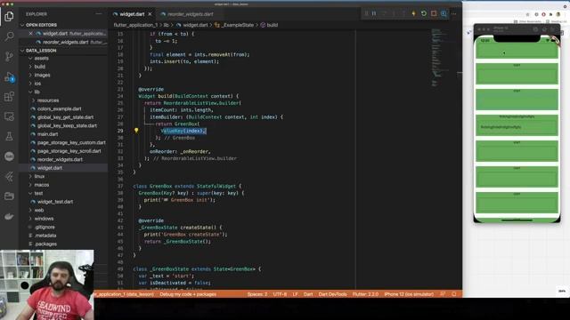Expand the windows folder
The image size is (570, 320).
tap(44, 219)
